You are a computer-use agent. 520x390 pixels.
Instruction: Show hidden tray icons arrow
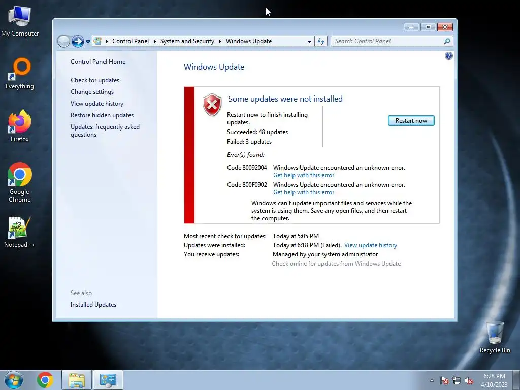[432, 380]
